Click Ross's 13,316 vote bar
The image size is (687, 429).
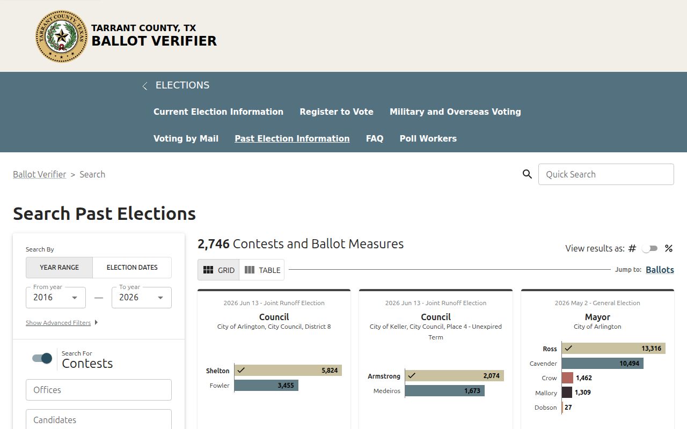point(613,349)
